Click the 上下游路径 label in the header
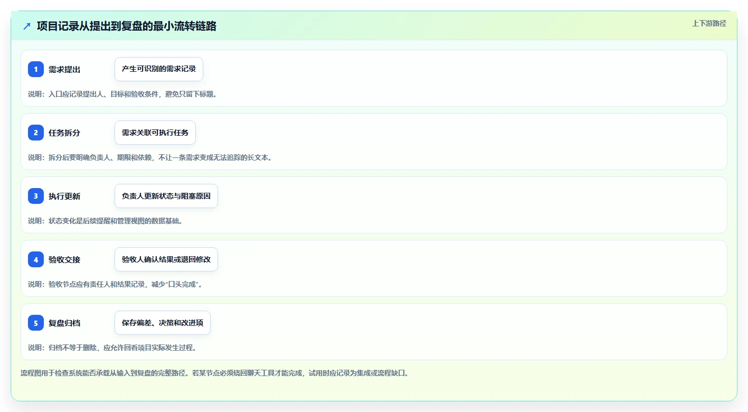This screenshot has width=748, height=412. click(x=709, y=23)
